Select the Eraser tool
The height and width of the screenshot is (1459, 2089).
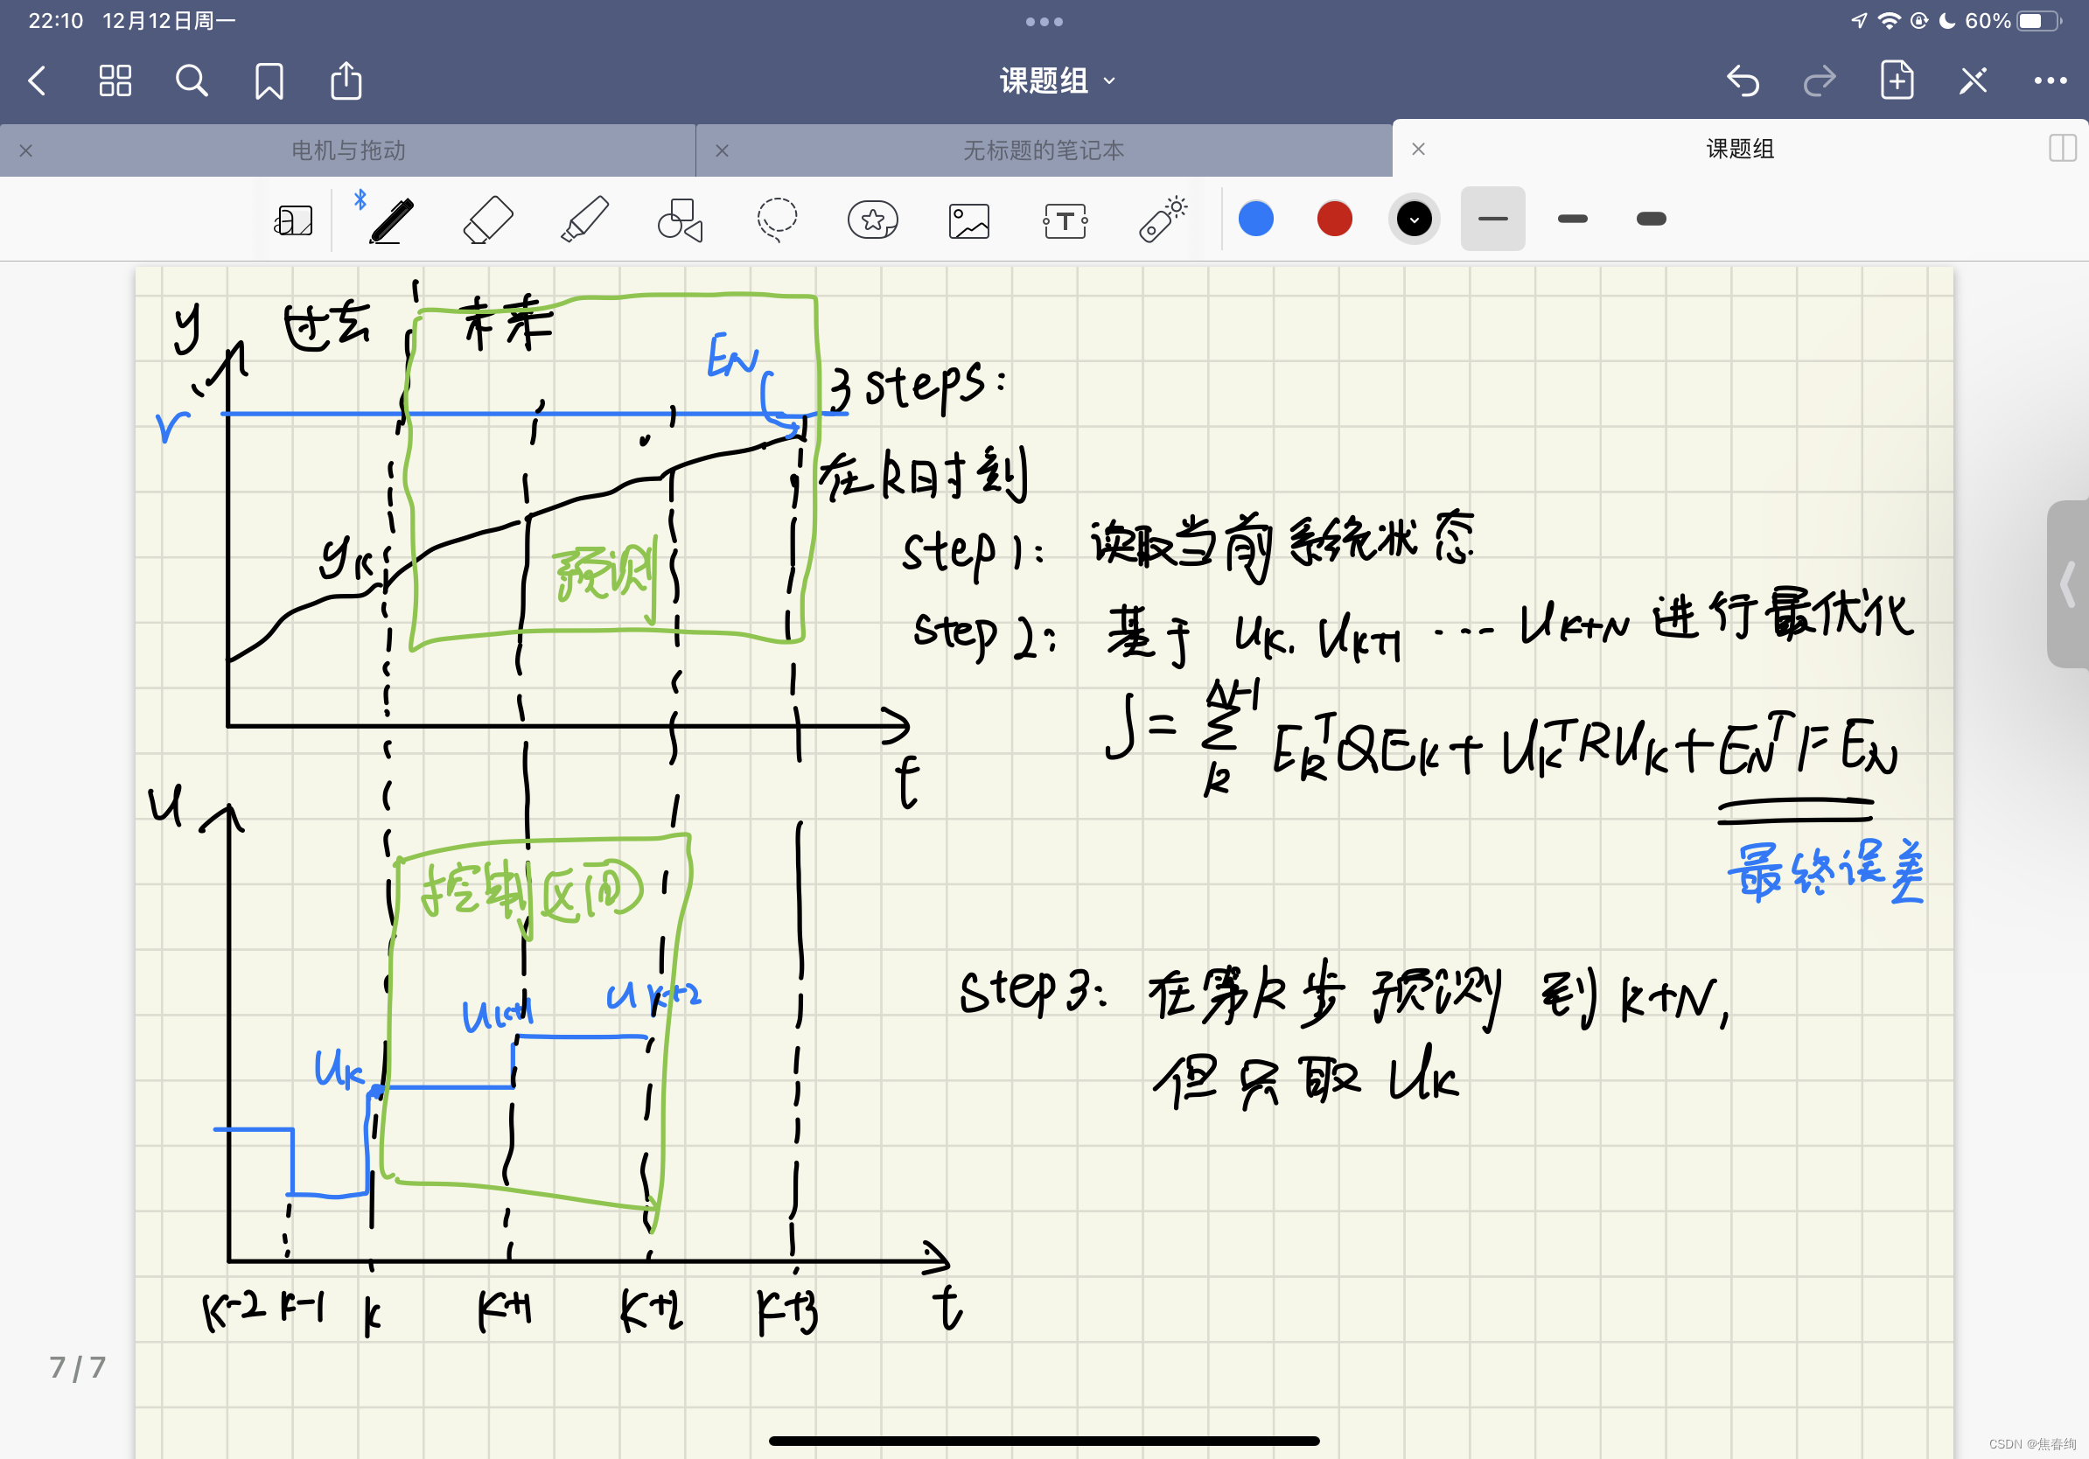[x=489, y=220]
